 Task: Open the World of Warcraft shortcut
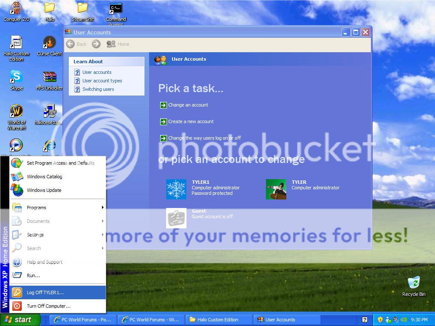(16, 112)
